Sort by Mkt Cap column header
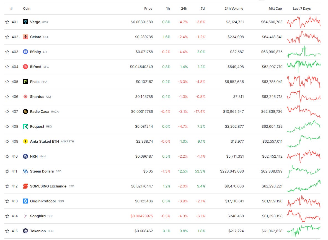 pyautogui.click(x=275, y=9)
